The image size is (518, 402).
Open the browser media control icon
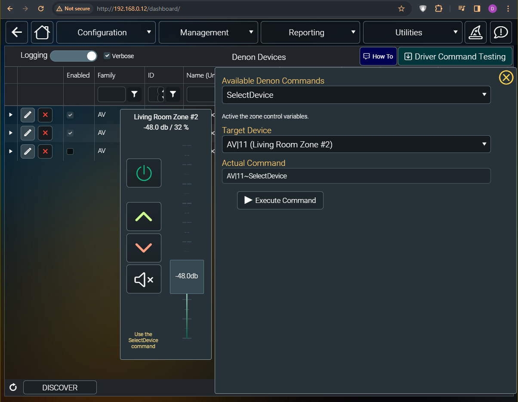coord(462,8)
